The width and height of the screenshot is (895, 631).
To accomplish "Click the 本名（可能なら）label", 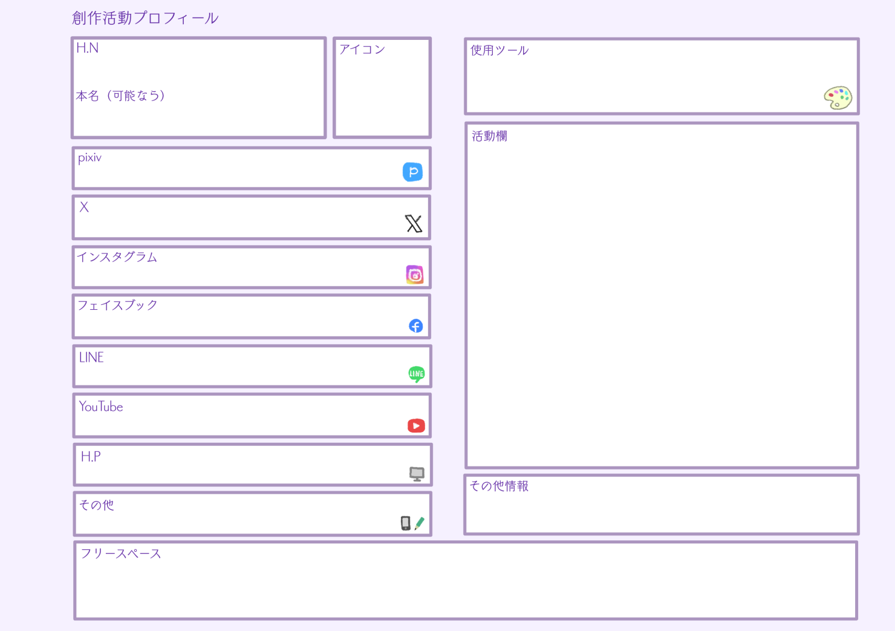I will tap(120, 96).
